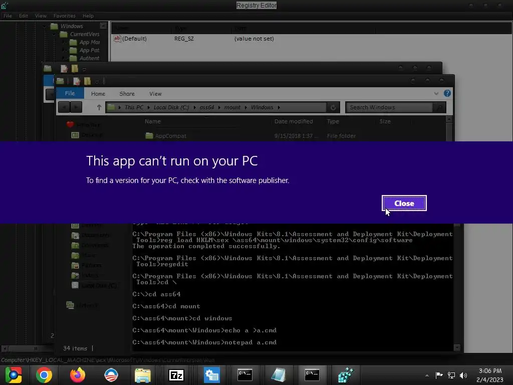Switch to the Home ribbon tab
This screenshot has width=513, height=385.
click(x=98, y=94)
